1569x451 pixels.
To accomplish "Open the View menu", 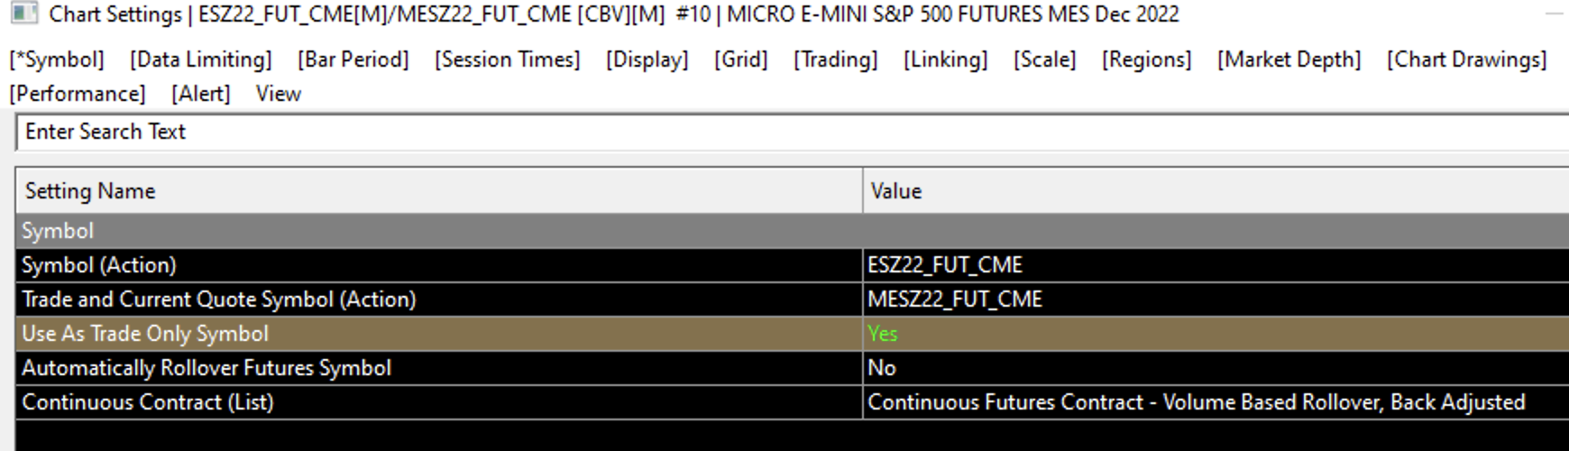I will tap(278, 94).
